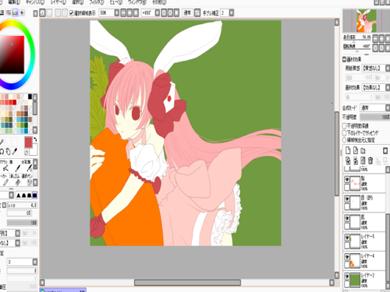390x292 pixels.
Task: Toggle the swatches panel icon beside color wheel
Action: [x=16, y=12]
